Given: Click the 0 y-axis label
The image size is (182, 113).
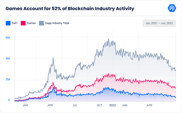Looking at the screenshot, I should 9,100.
